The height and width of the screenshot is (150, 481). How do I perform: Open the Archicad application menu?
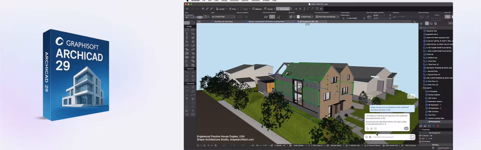coord(195,1)
